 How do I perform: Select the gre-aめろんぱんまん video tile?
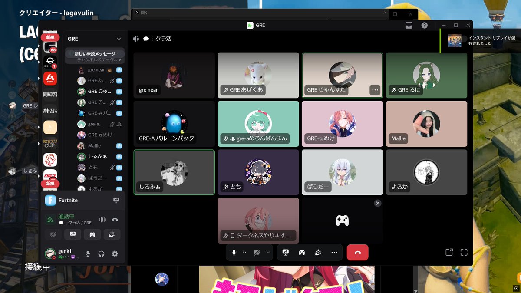pyautogui.click(x=258, y=124)
